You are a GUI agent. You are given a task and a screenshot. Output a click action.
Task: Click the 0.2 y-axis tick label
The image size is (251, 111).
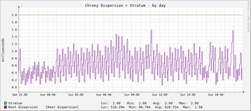(x=15, y=80)
